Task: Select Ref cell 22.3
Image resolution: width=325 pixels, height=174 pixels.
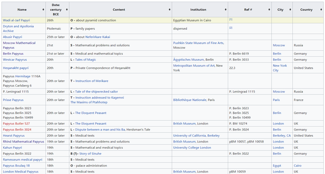Action: pyautogui.click(x=250, y=68)
